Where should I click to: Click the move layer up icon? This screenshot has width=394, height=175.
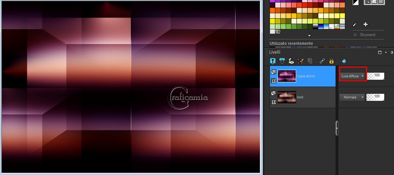coord(273,61)
